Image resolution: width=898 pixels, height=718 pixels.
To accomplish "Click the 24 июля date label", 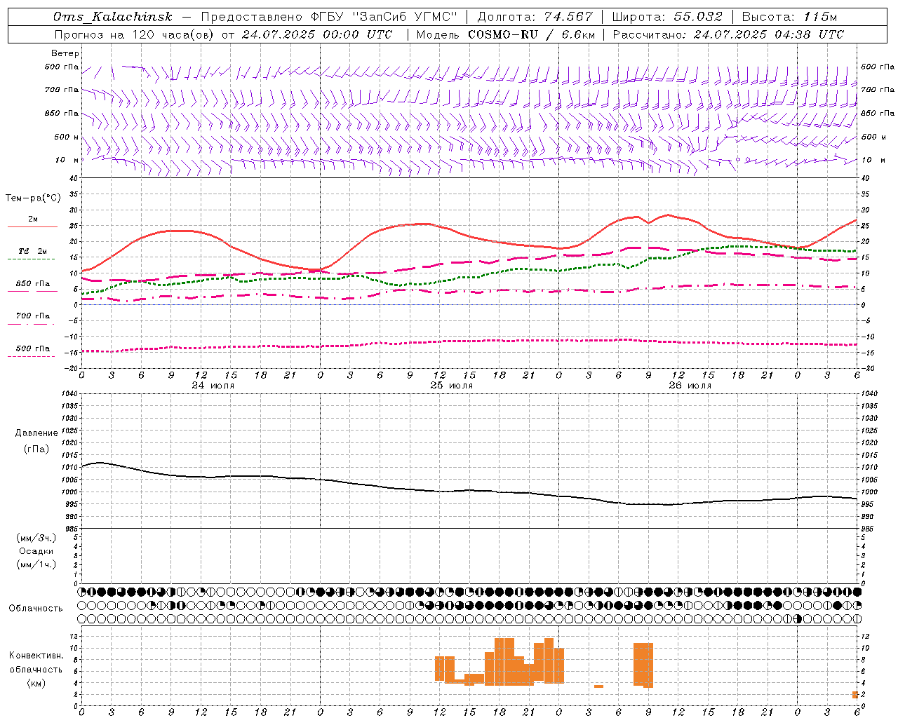I will coord(213,386).
